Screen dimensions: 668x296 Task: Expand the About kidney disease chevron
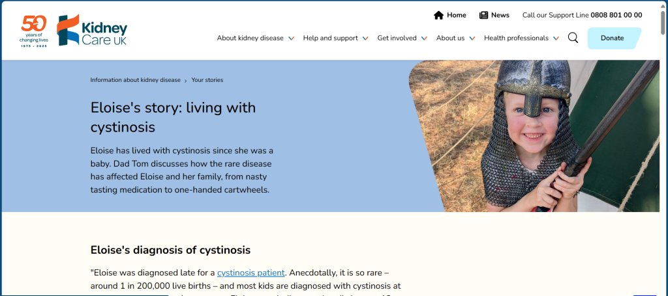291,38
